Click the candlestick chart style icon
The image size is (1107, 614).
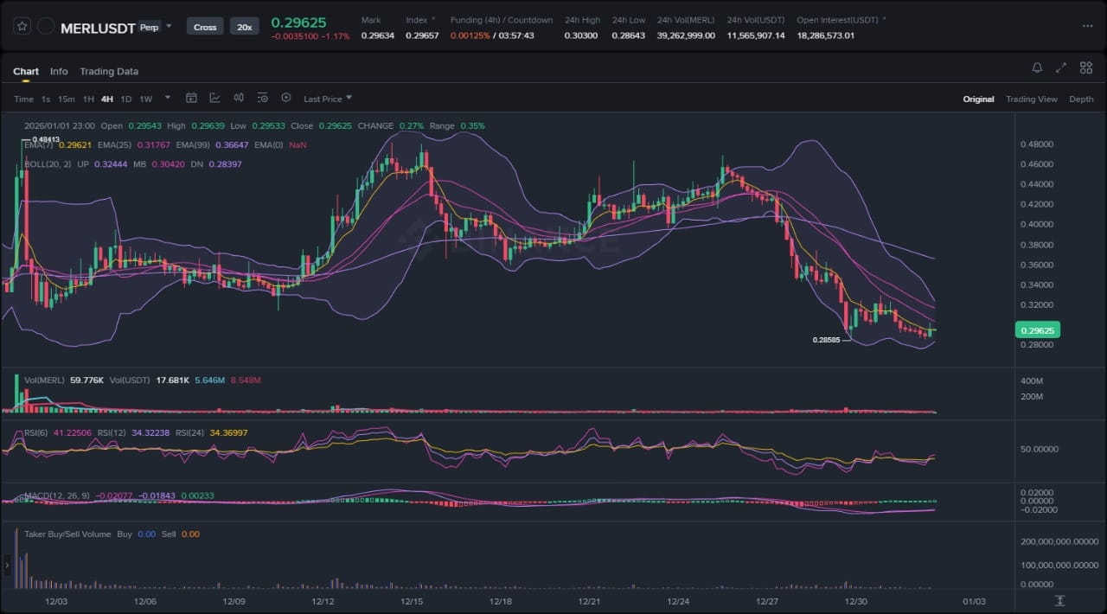tap(238, 99)
